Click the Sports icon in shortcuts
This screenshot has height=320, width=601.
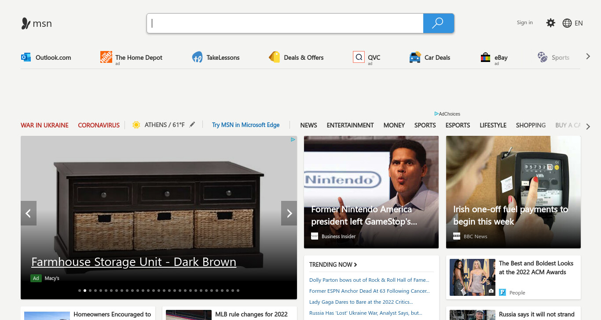tap(542, 57)
